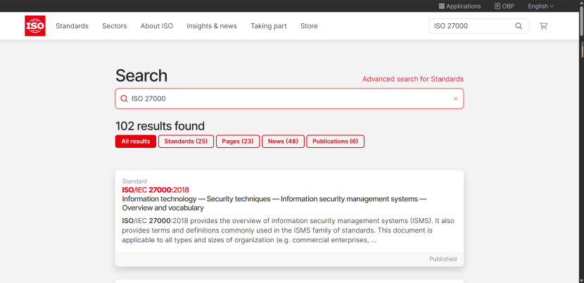
Task: Open Insights & news menu
Action: click(x=211, y=26)
